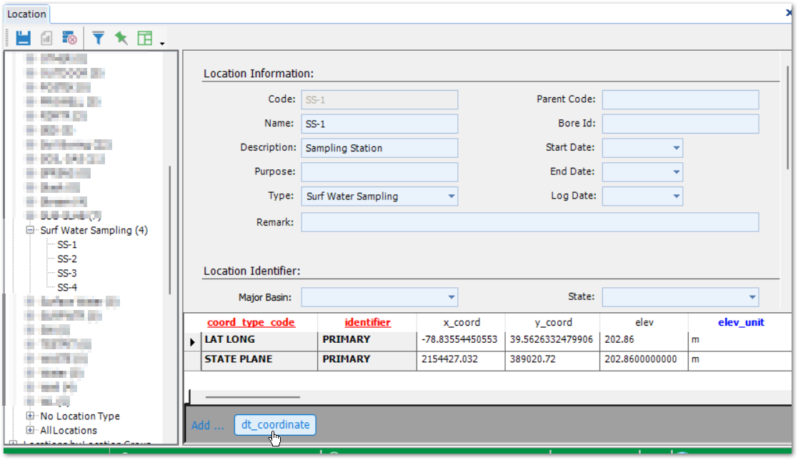The height and width of the screenshot is (460, 798).
Task: Click the green layout panel icon
Action: click(145, 38)
